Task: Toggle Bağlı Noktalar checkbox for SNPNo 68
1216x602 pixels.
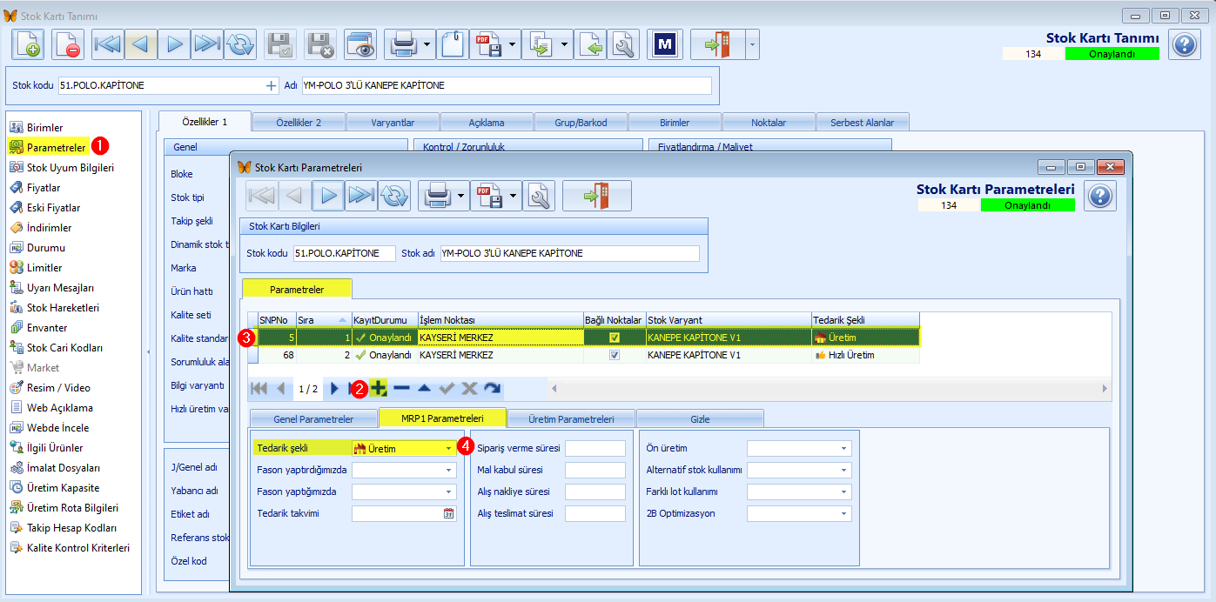Action: click(615, 355)
